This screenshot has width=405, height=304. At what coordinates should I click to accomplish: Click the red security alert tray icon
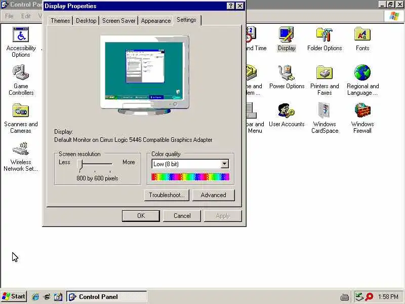(x=370, y=296)
